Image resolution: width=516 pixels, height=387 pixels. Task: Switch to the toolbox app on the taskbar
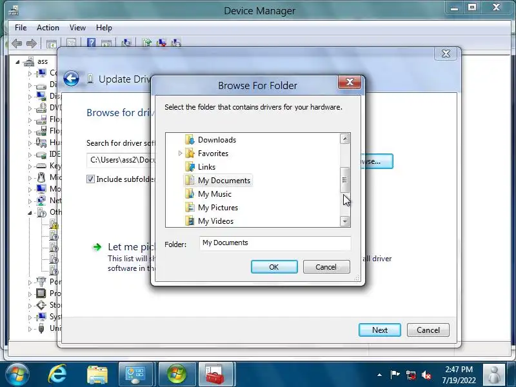(215, 375)
